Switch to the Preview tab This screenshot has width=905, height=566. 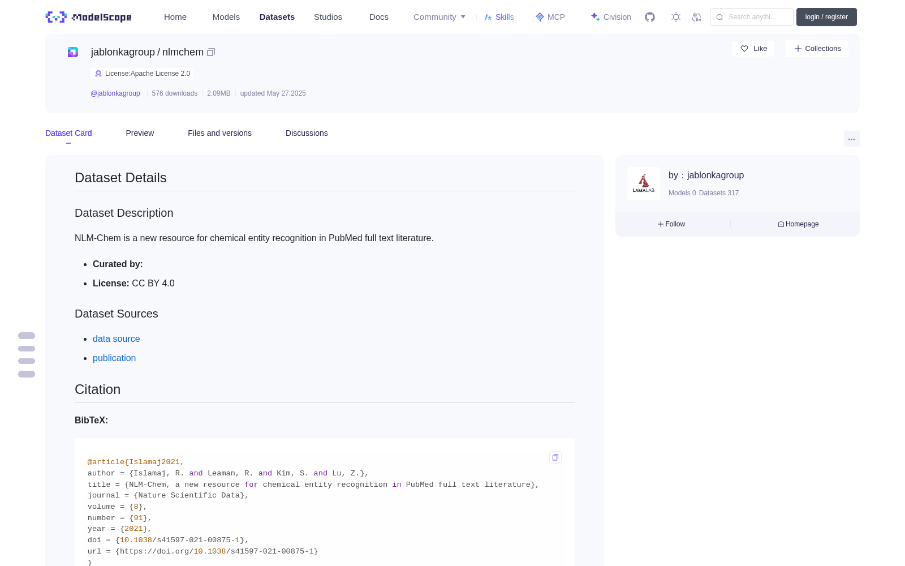click(x=140, y=133)
